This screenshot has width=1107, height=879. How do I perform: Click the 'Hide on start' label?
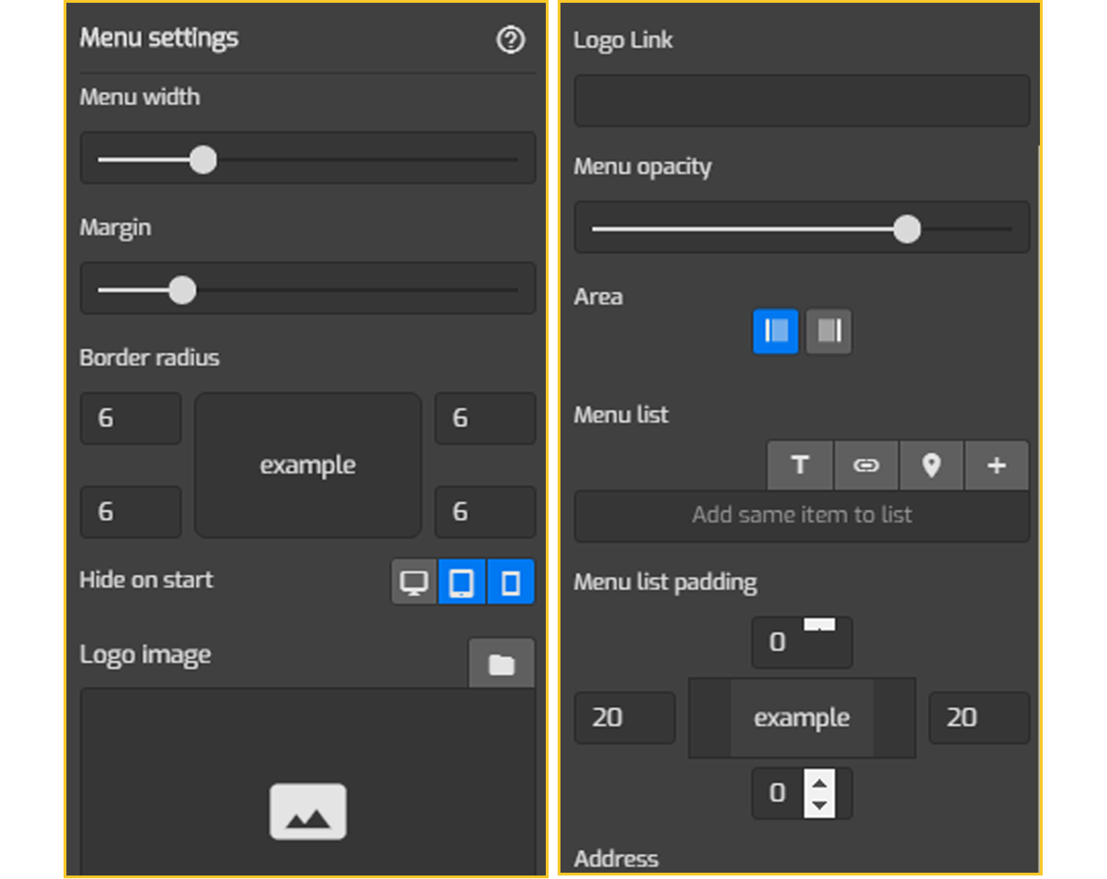tap(146, 580)
